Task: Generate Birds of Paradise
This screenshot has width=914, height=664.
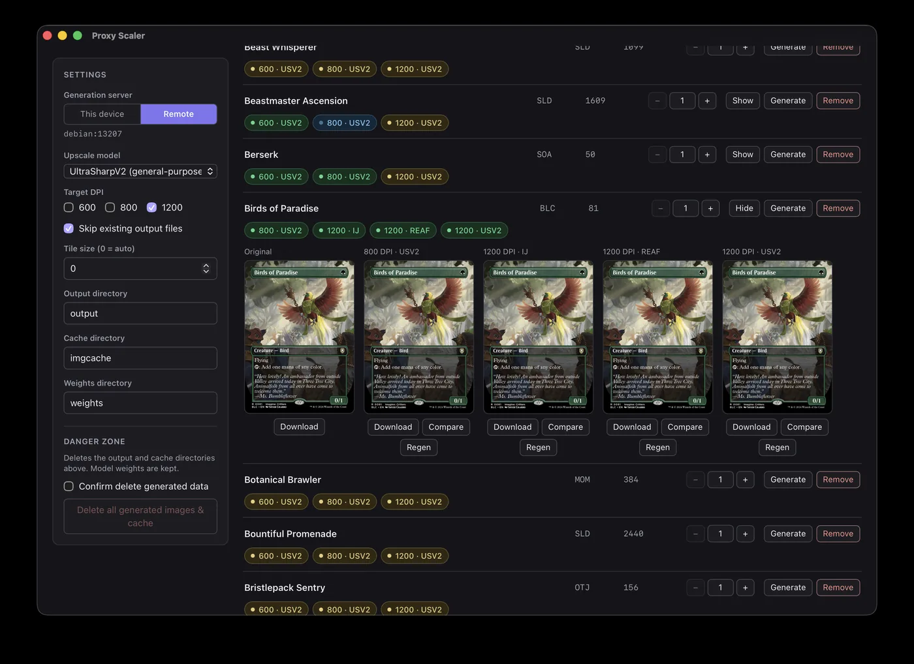Action: (788, 208)
